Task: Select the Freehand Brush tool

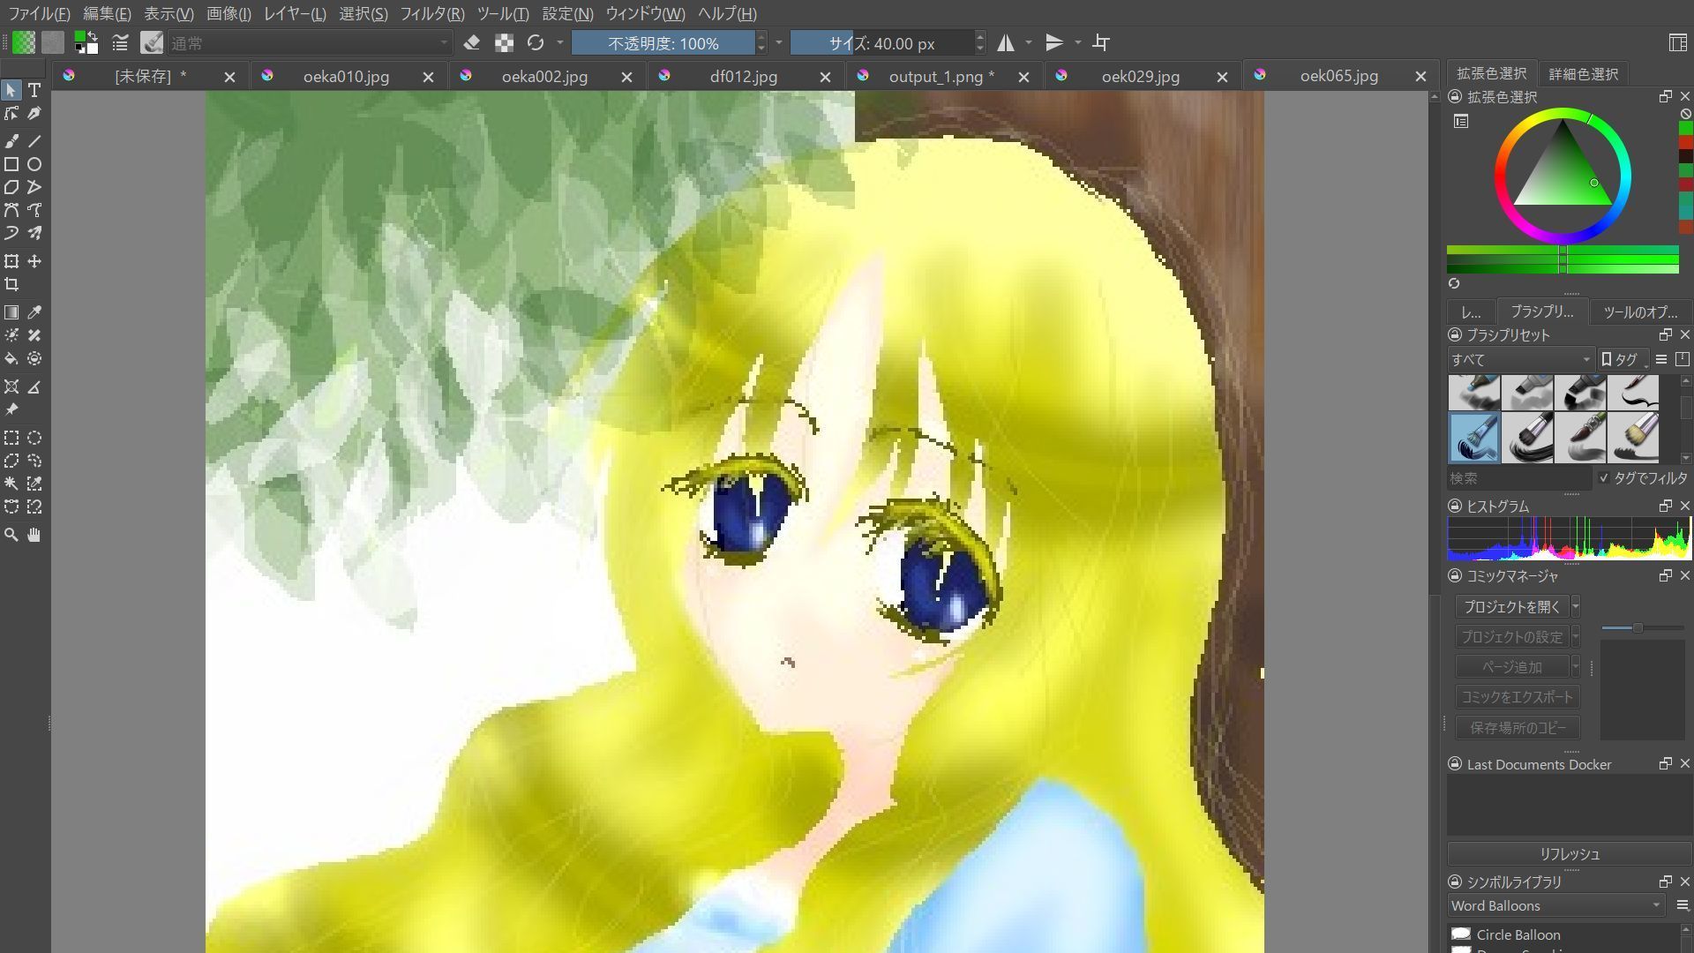Action: (x=11, y=141)
